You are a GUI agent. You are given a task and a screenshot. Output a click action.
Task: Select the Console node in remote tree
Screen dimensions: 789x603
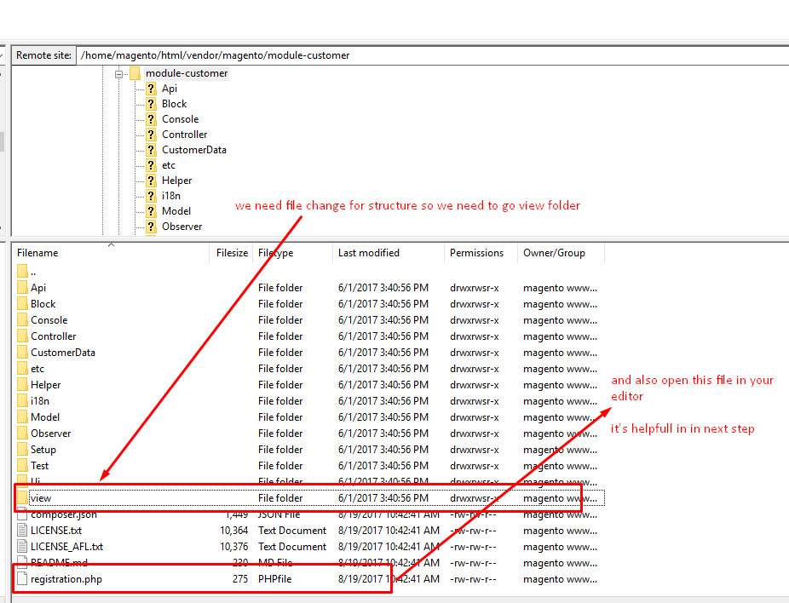coord(180,120)
